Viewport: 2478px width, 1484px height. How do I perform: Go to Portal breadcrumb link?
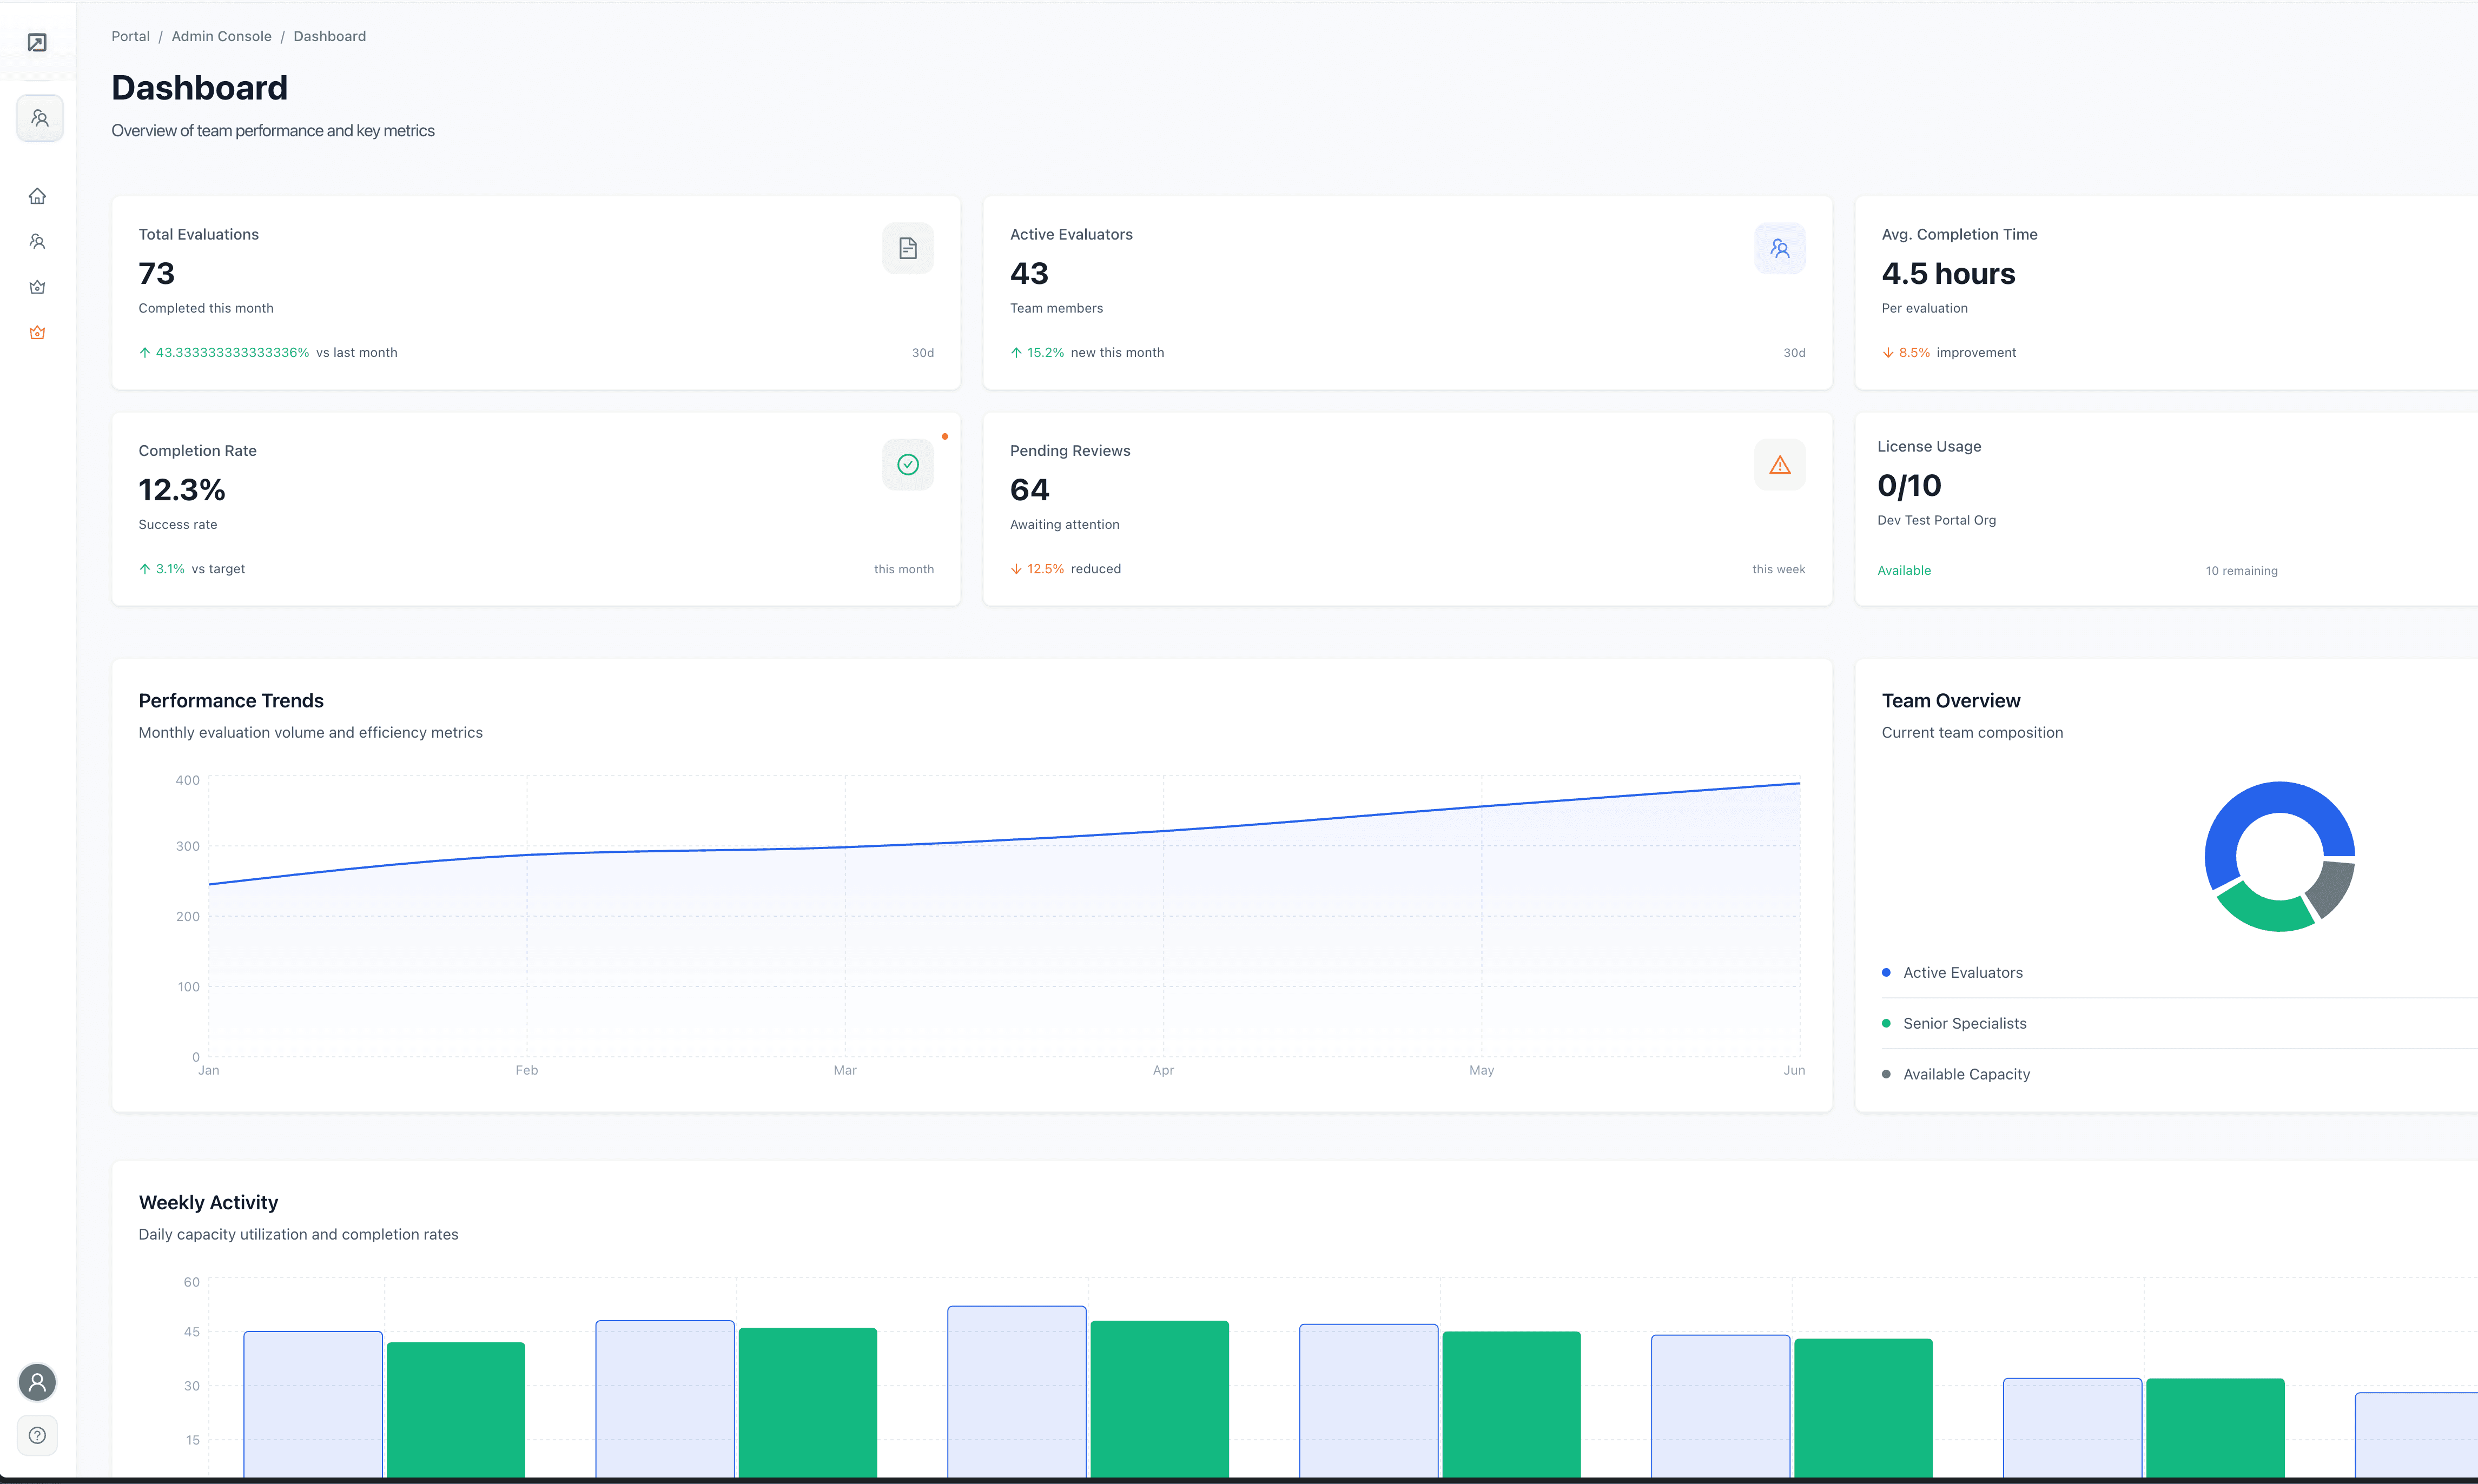[x=130, y=36]
